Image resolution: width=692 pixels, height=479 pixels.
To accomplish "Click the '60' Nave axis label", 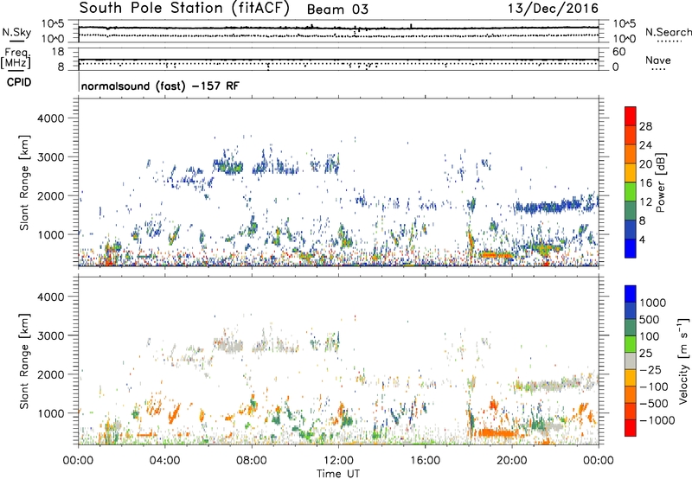I will 618,52.
